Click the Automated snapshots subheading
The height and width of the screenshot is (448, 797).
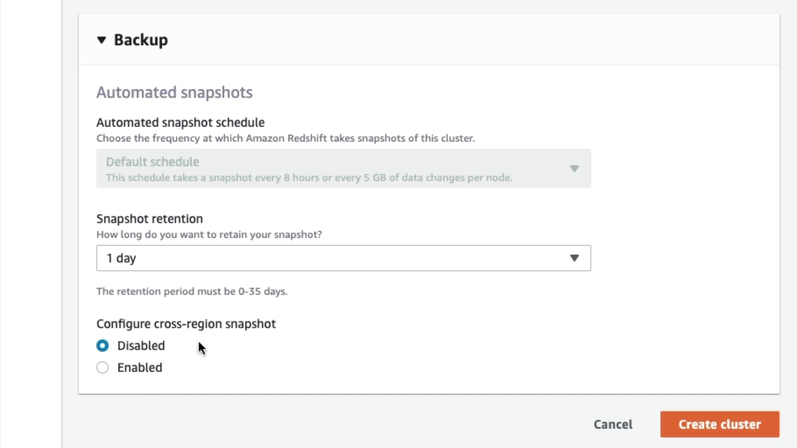174,92
